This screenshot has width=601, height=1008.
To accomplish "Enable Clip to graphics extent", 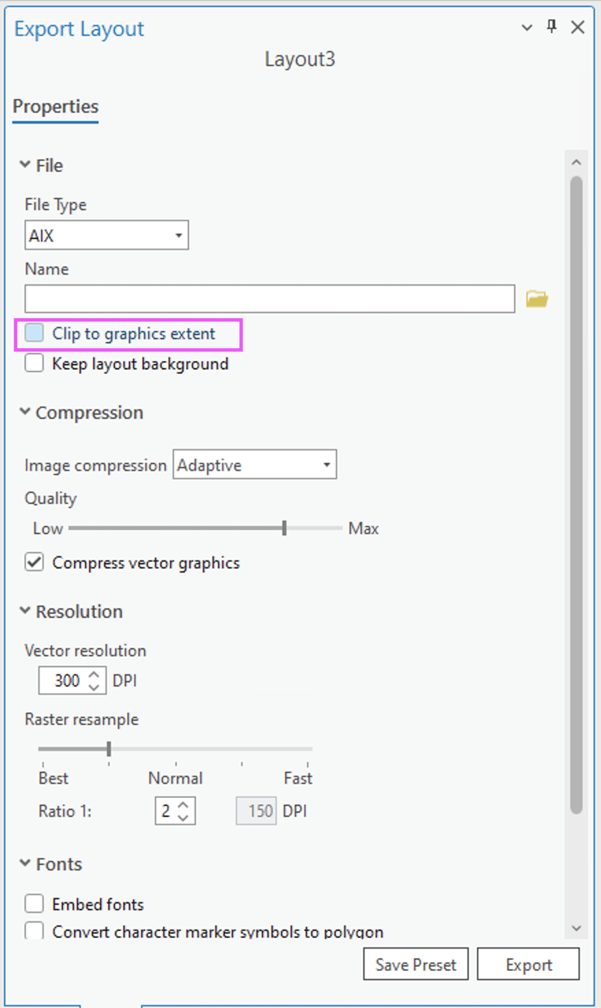I will tap(34, 334).
